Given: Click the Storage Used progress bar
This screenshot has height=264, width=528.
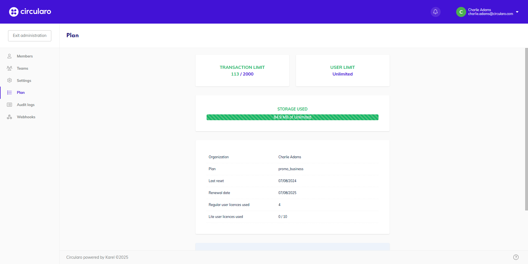Looking at the screenshot, I should point(292,117).
